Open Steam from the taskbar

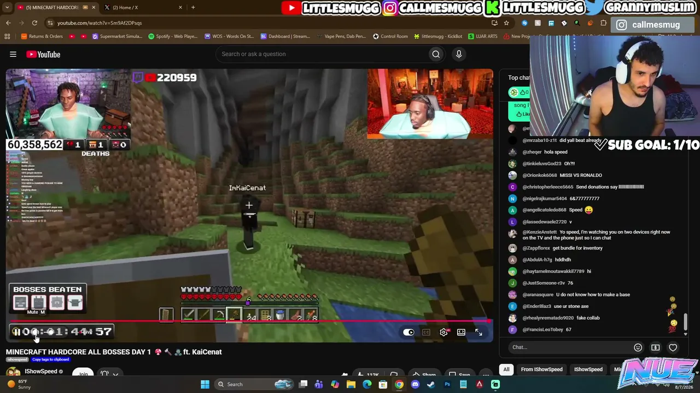point(431,384)
